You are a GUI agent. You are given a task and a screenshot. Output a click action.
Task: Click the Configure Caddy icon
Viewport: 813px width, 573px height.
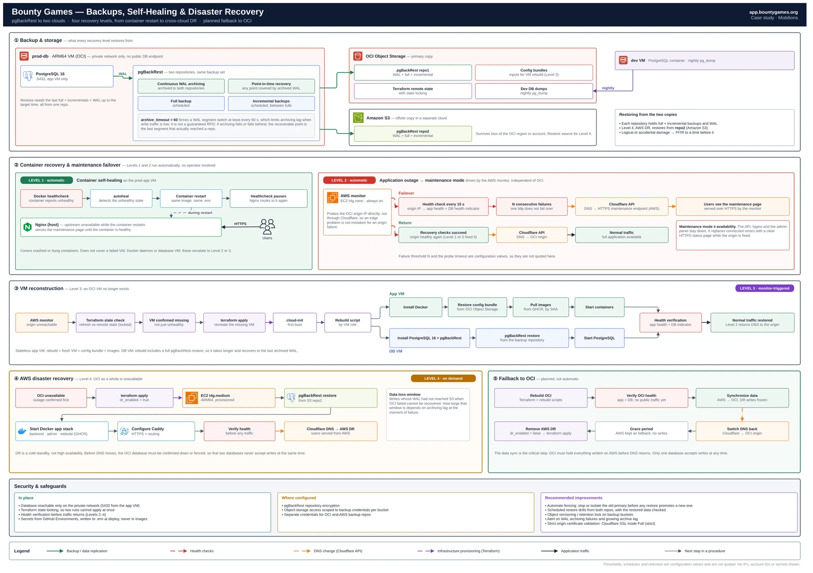[124, 431]
